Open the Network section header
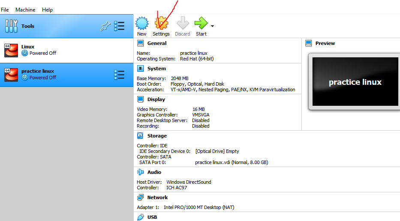This screenshot has height=221, width=400. pos(158,197)
